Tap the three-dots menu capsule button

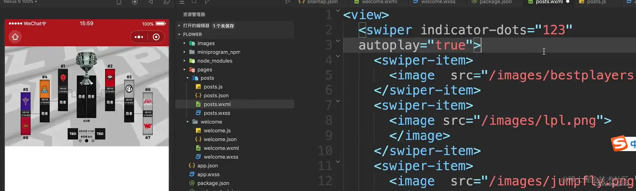pos(139,37)
